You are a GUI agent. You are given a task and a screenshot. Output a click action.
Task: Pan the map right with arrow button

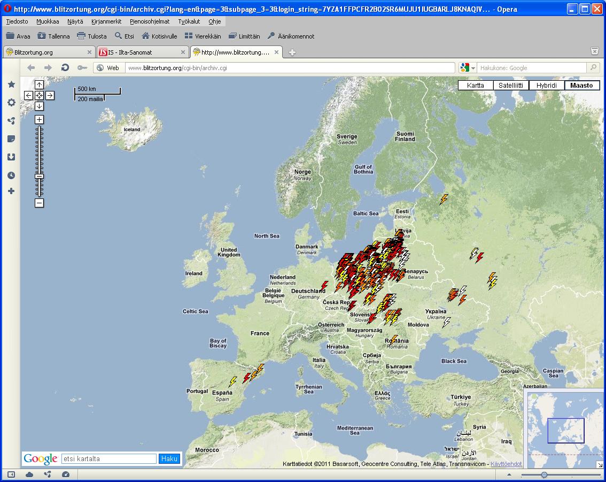(50, 95)
